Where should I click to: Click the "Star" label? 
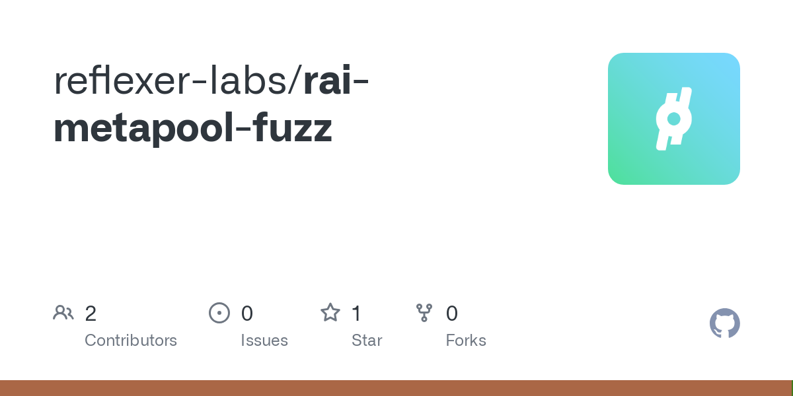(x=367, y=341)
